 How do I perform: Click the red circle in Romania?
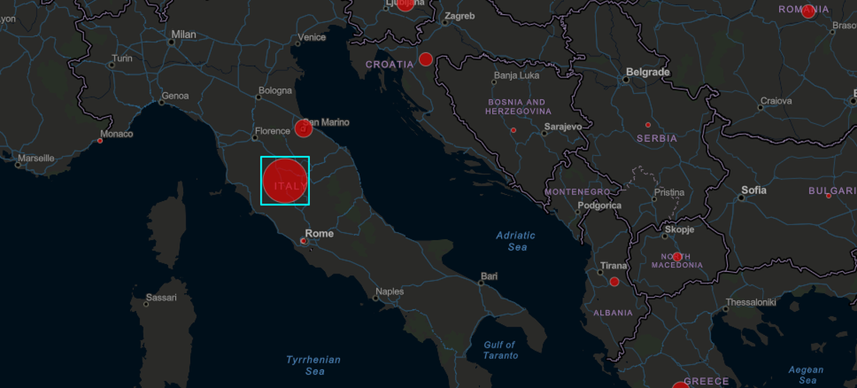808,12
